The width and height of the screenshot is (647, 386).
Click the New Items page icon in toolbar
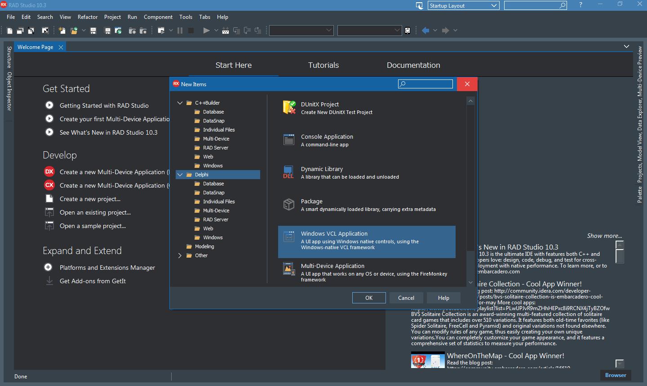(x=10, y=31)
